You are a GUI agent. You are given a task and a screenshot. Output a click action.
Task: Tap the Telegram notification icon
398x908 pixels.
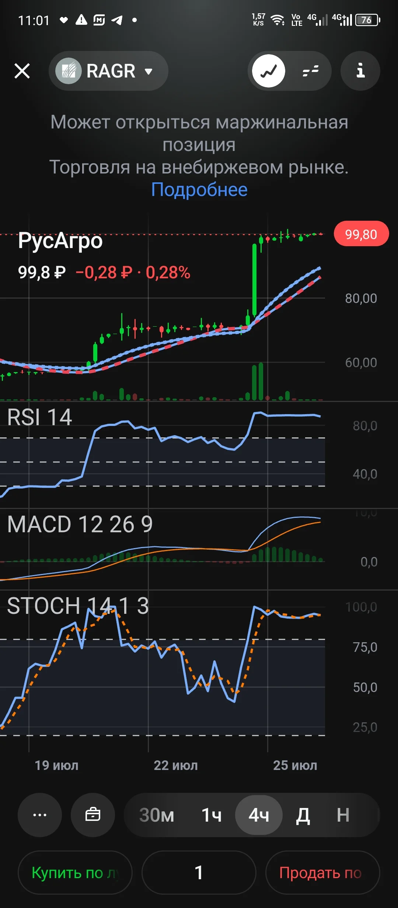pos(117,20)
